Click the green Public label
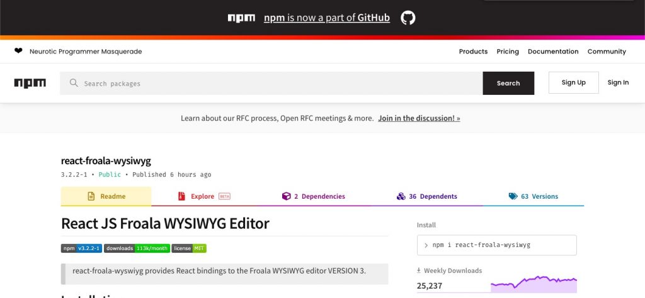The width and height of the screenshot is (645, 298). pyautogui.click(x=110, y=174)
